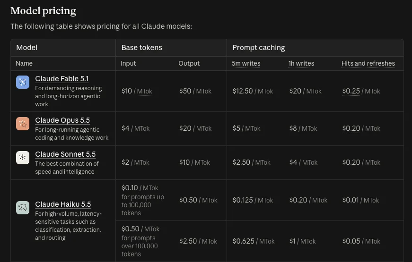Open the Claude Haiku 5.5 link
This screenshot has height=262, width=412.
click(63, 204)
